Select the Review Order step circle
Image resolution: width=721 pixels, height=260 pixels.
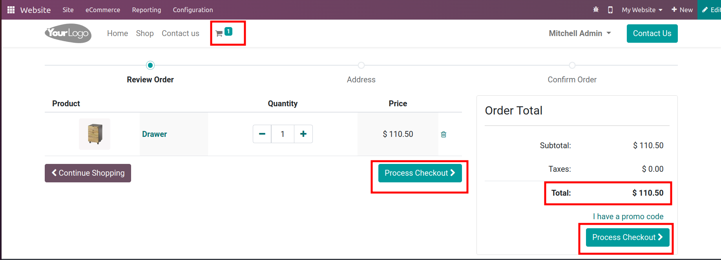pos(150,65)
